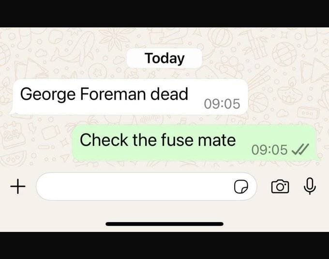
Task: Open the sticker picker in message box
Action: click(241, 186)
